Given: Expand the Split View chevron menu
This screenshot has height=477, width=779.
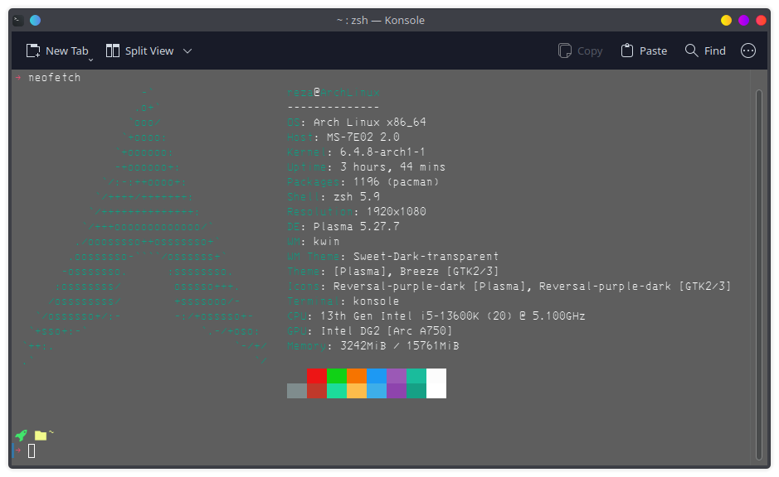Looking at the screenshot, I should [187, 51].
